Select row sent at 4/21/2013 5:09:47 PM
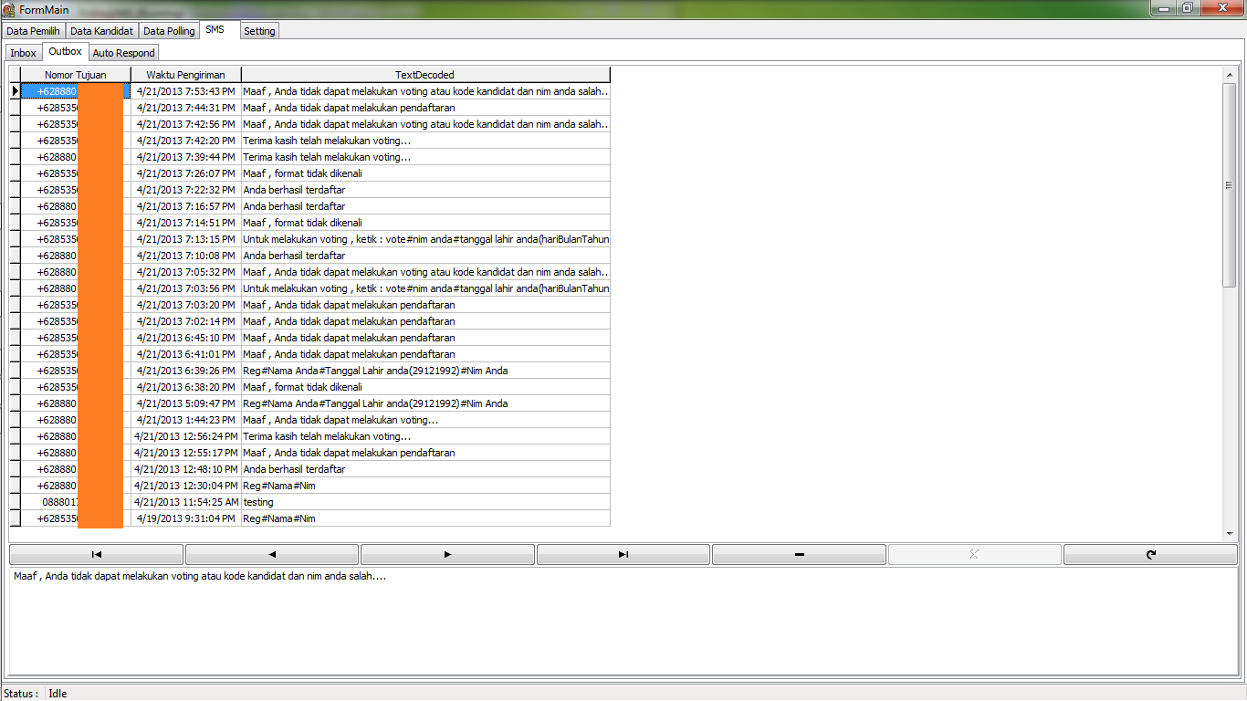 pos(310,403)
